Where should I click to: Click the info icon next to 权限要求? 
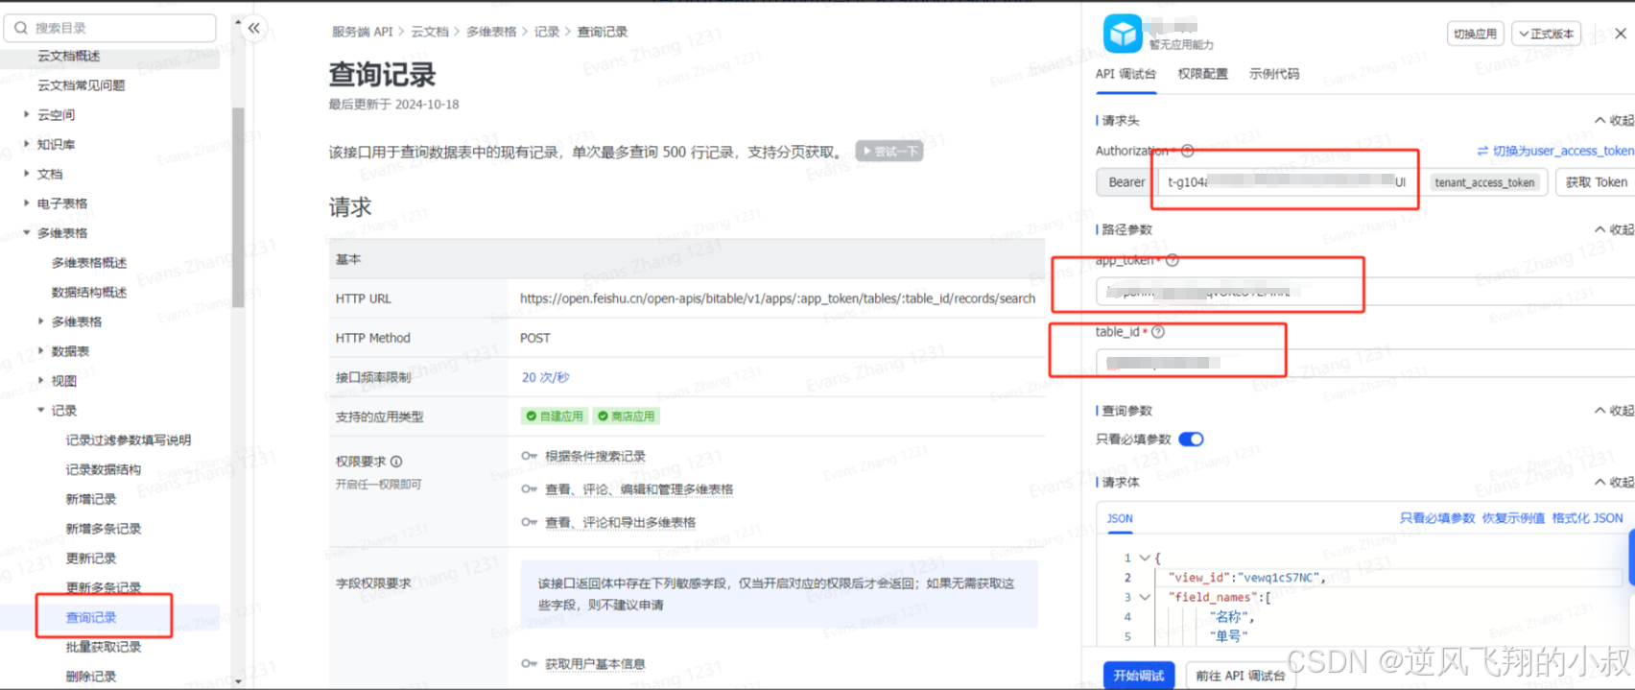click(396, 462)
